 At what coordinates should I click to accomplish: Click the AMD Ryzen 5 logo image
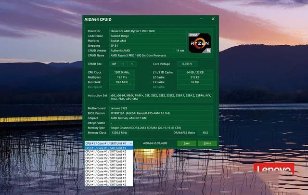(200, 43)
